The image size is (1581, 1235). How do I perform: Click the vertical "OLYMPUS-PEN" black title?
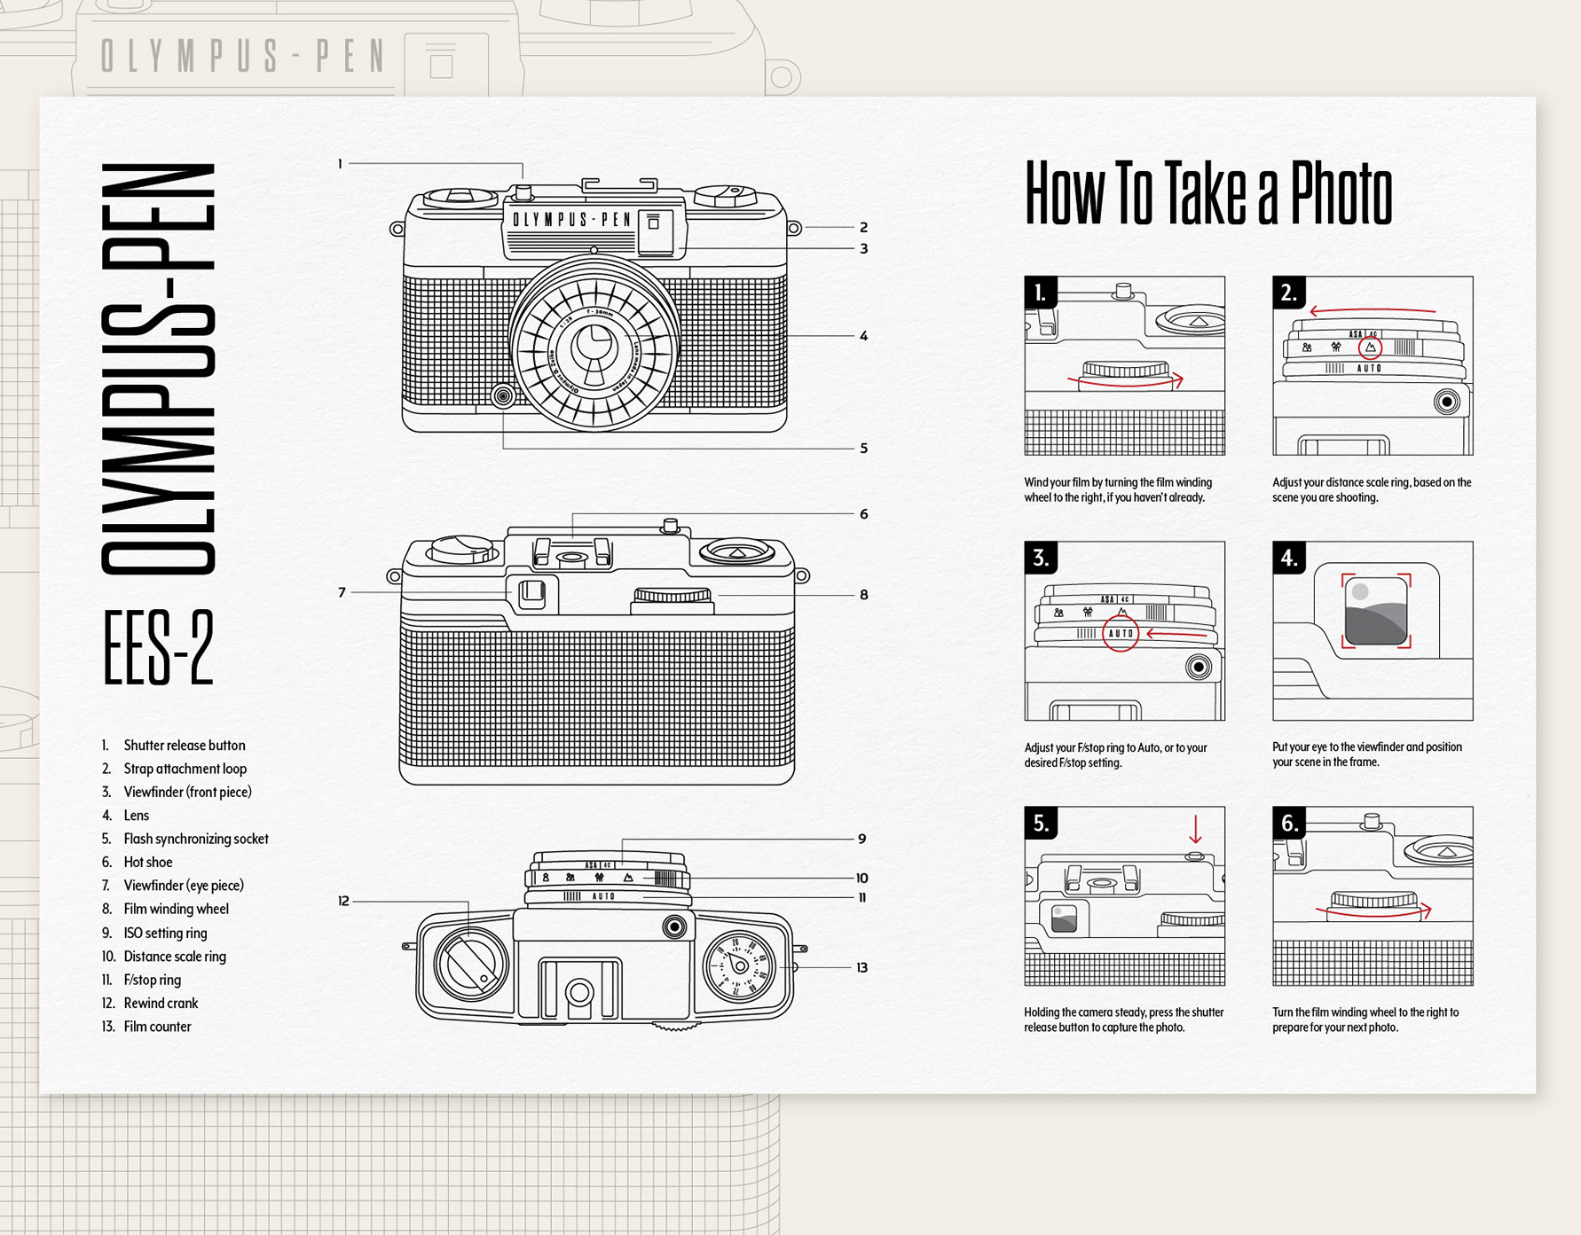click(158, 369)
